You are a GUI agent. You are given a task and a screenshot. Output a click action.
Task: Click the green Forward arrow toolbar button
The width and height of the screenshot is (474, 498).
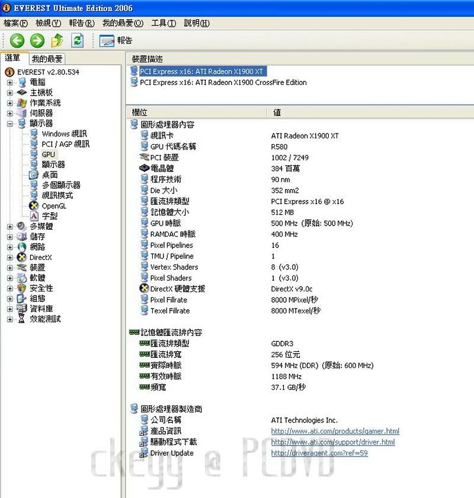point(37,40)
